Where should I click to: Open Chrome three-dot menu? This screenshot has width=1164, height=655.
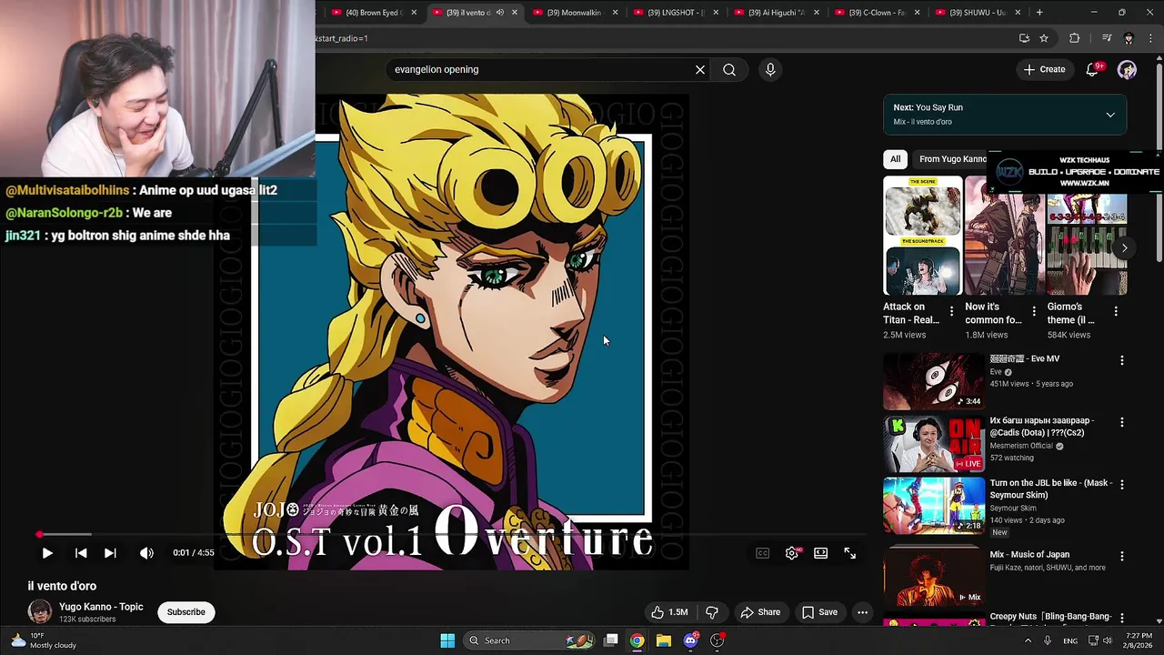tap(1151, 38)
